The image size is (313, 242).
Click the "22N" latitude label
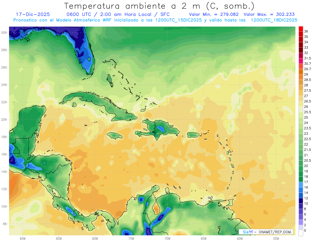coord(4,102)
